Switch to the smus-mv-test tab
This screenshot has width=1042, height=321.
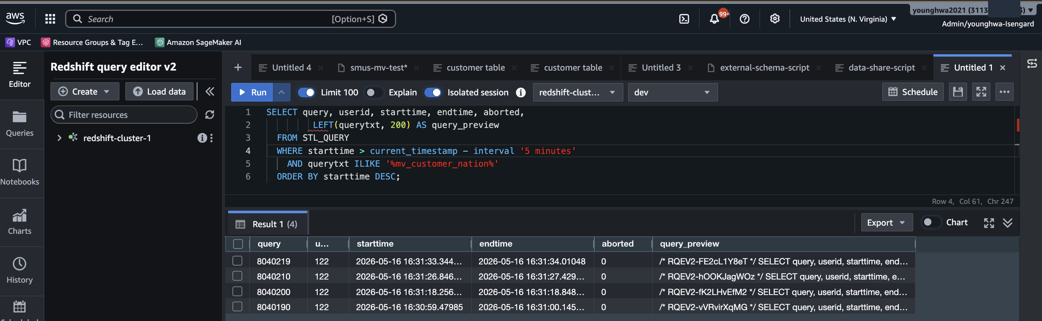tap(378, 68)
